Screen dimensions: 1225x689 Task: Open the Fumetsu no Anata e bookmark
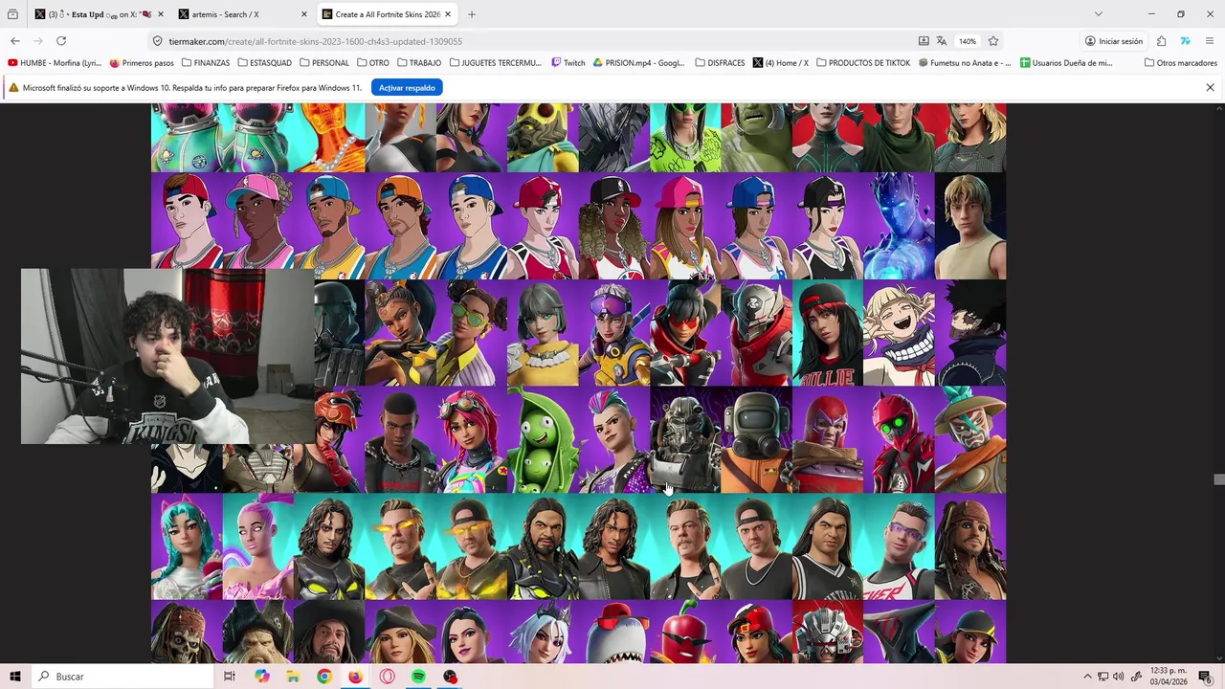pos(965,63)
